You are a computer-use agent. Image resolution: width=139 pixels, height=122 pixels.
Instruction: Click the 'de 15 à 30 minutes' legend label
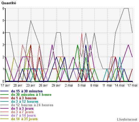(27, 91)
